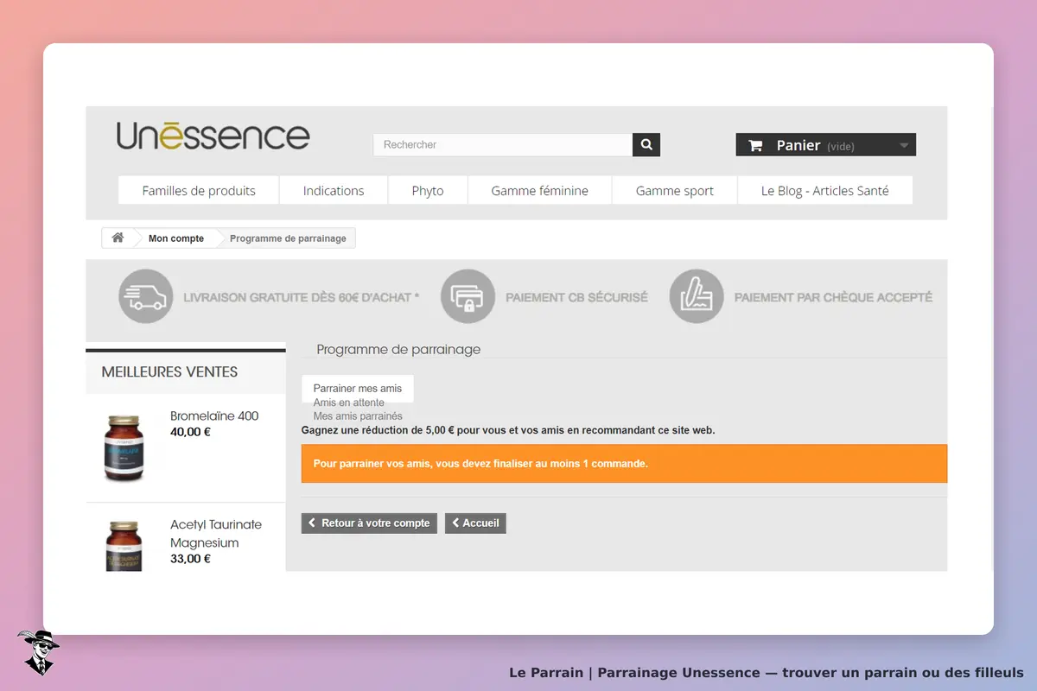Click the Acetyl Taurinate Magnesium bottle image
Image resolution: width=1037 pixels, height=691 pixels.
tap(124, 545)
